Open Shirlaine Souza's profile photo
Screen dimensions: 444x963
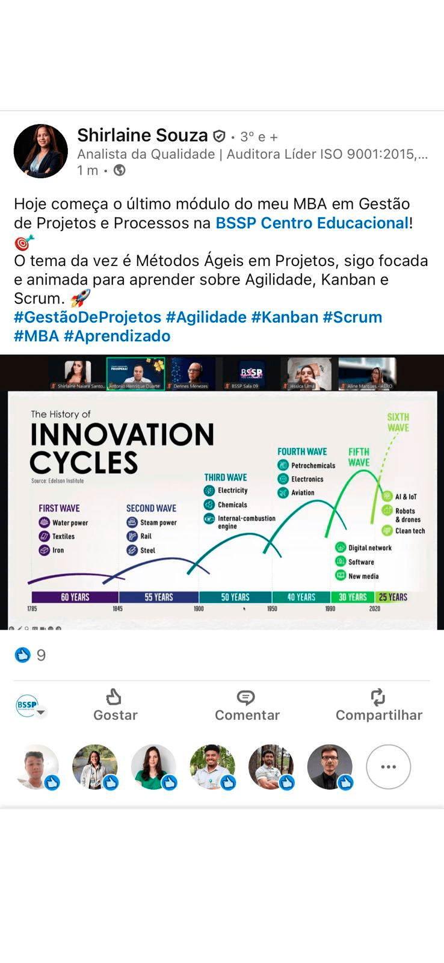coord(41,151)
